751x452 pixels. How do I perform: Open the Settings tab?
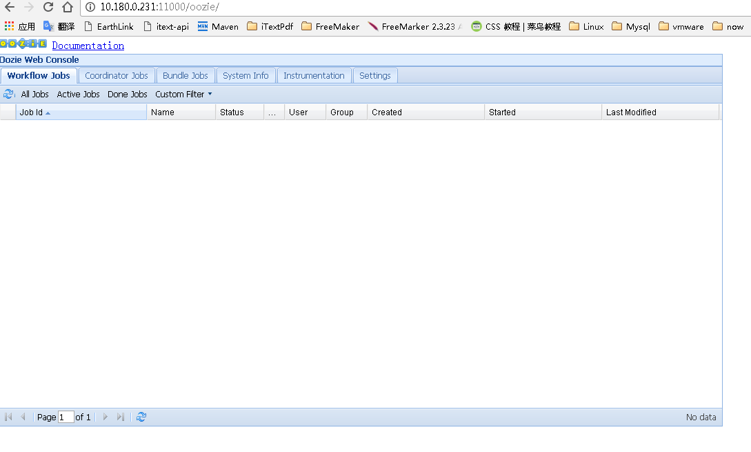pyautogui.click(x=375, y=76)
